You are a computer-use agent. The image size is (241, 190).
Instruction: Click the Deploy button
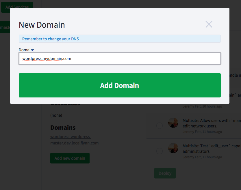pyautogui.click(x=165, y=173)
